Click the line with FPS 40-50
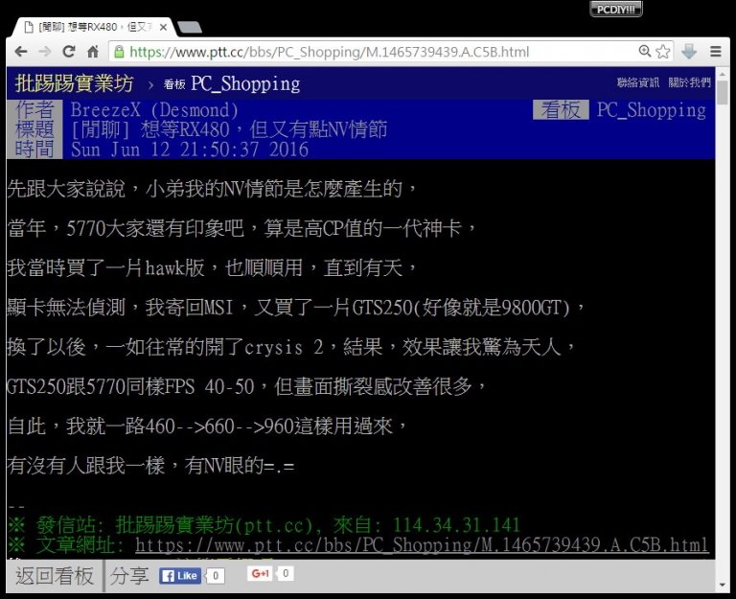The image size is (736, 599). point(247,387)
